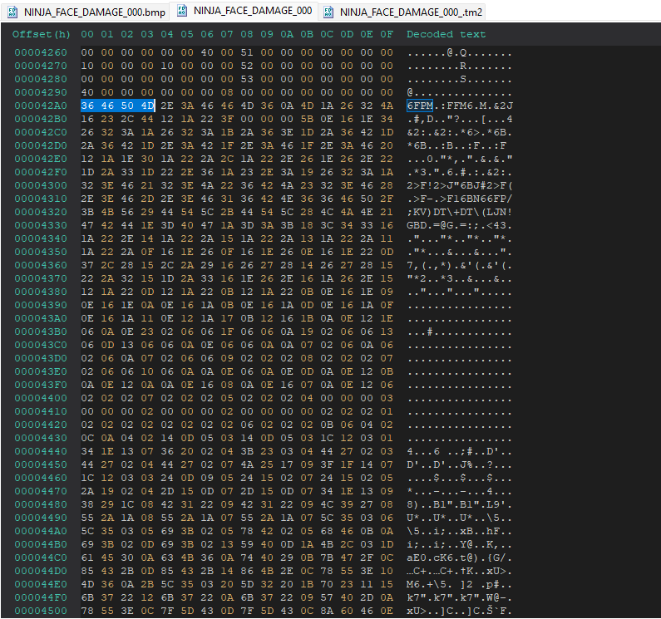Image resolution: width=661 pixels, height=619 pixels.
Task: Click the 0A column header
Action: 287,34
